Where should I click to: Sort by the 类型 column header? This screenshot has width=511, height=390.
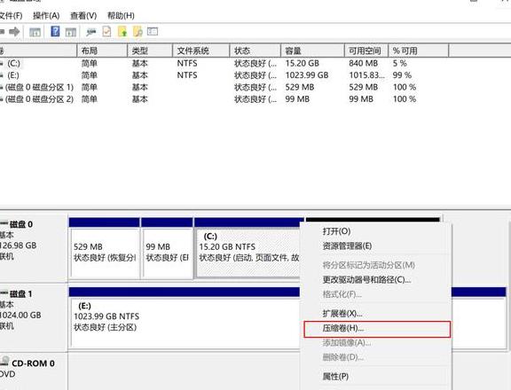(x=150, y=51)
